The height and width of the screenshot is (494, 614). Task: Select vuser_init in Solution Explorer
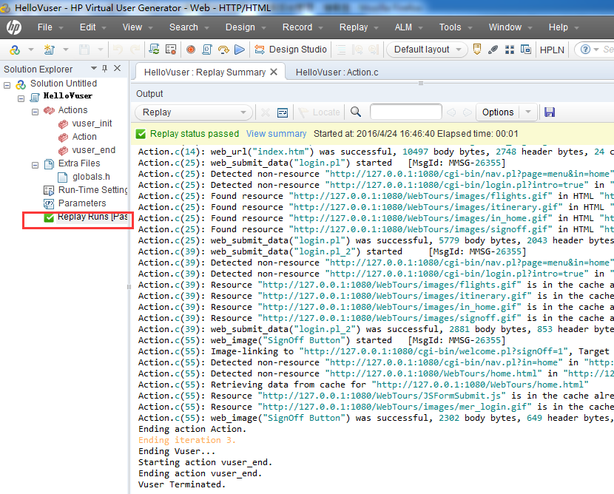(92, 123)
